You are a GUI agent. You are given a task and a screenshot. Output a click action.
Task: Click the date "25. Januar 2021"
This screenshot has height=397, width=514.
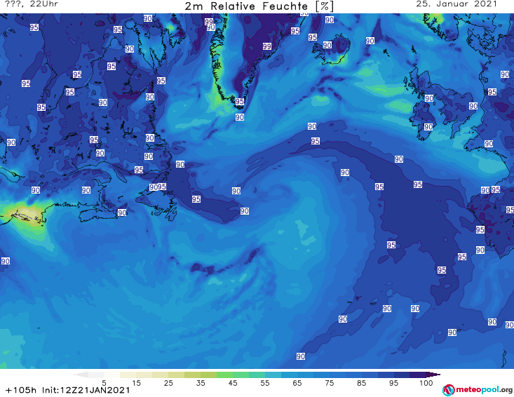[x=456, y=4]
